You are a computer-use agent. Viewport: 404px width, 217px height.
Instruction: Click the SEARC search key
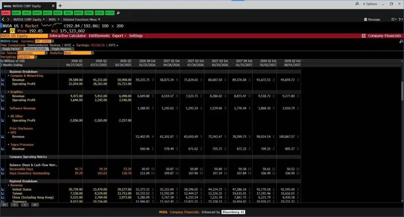(x=16, y=13)
